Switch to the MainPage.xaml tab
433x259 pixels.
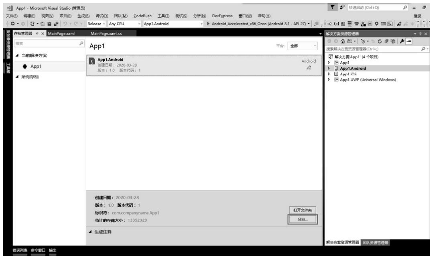(61, 33)
